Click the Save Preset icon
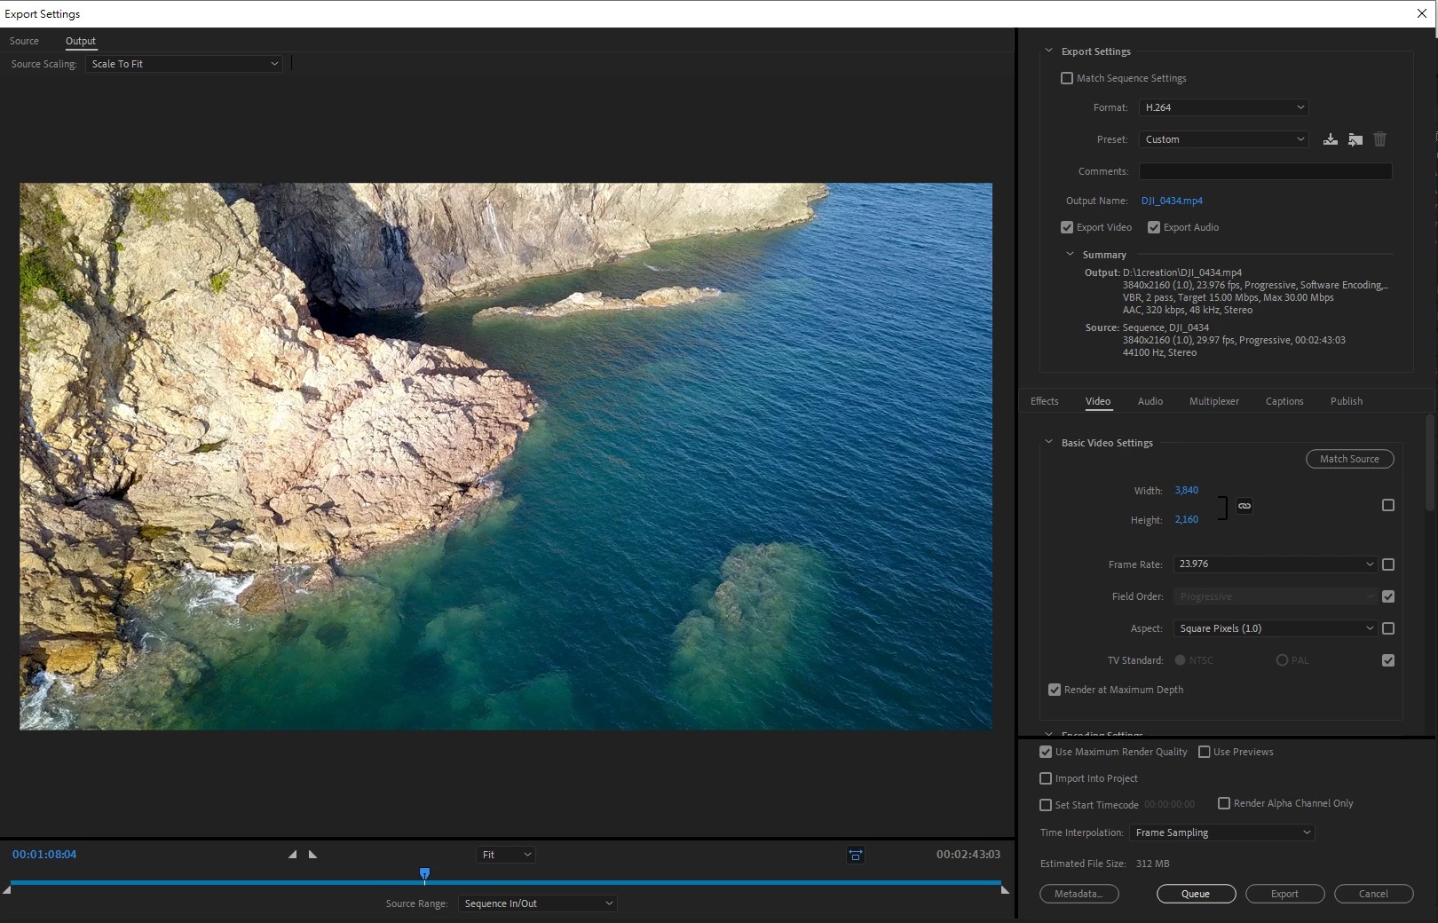 point(1330,139)
